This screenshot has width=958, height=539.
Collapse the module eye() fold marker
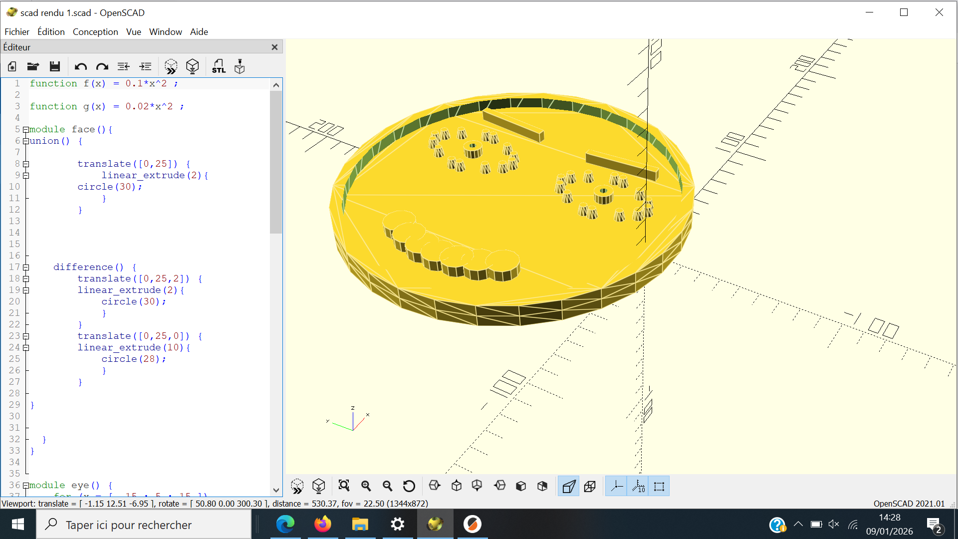[26, 486]
